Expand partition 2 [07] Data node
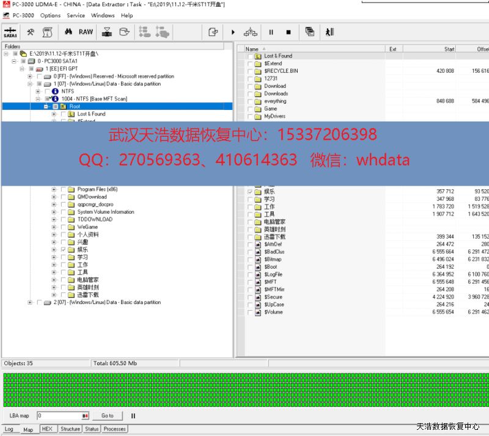The image size is (489, 436). click(30, 302)
